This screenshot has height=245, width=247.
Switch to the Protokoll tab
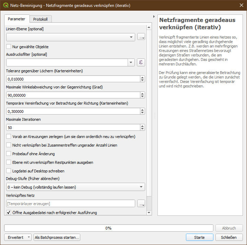click(x=40, y=19)
